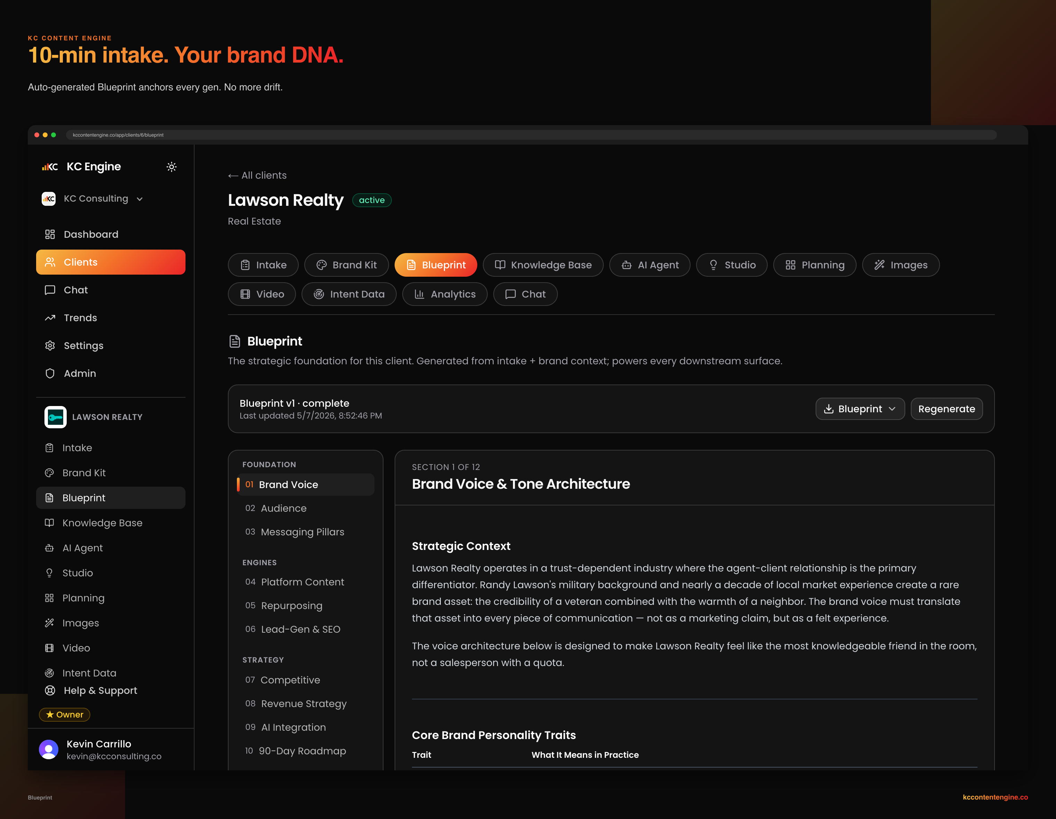Switch to the Intake tab
The width and height of the screenshot is (1056, 819).
click(263, 265)
